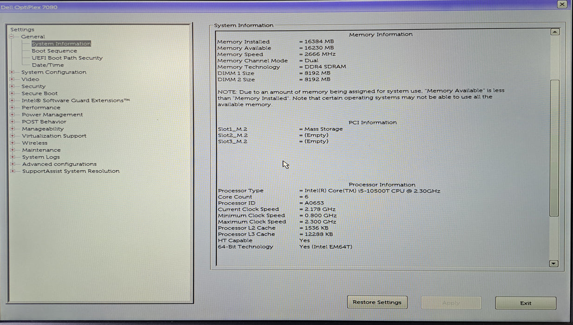Click the DIMM 1 Size row

click(x=274, y=73)
